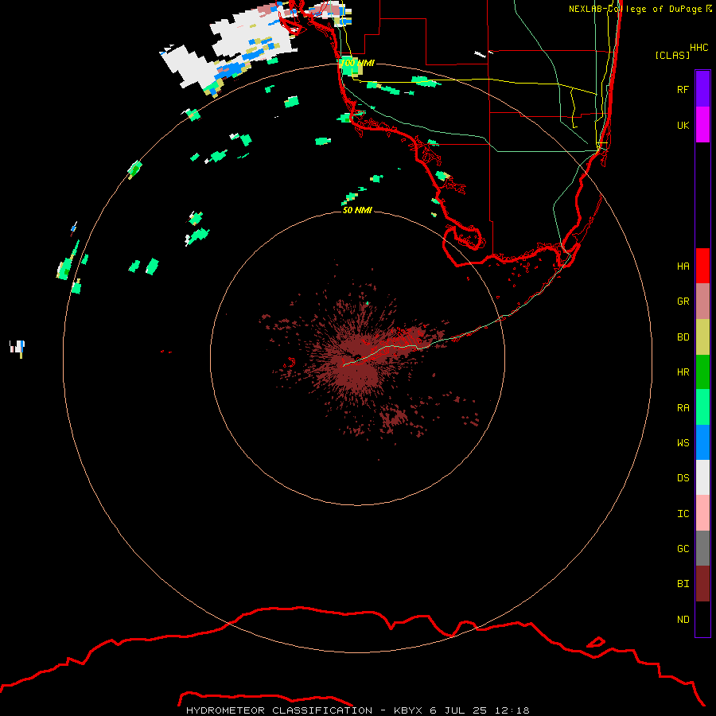Click the BD yellow legend swatch

[x=702, y=337]
